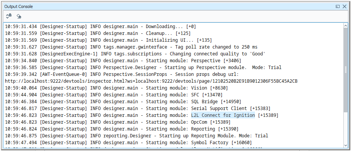Click the highlighted 'L2L Connect for Ignition' text
This screenshot has width=351, height=151.
point(223,115)
